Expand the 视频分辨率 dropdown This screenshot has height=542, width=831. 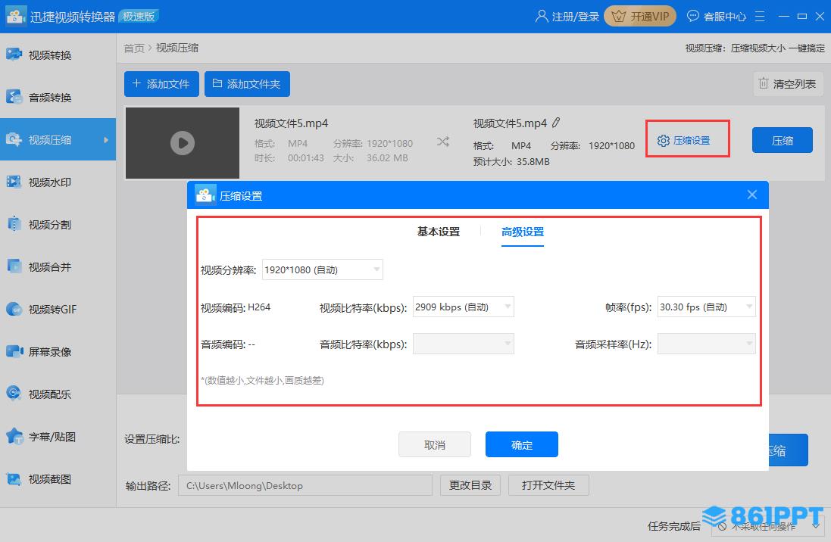tap(322, 269)
